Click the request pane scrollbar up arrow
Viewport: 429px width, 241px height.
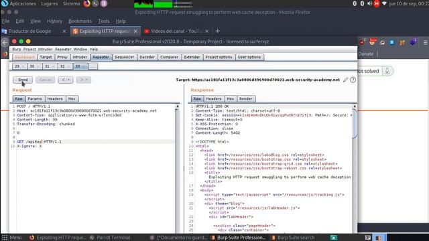point(177,106)
